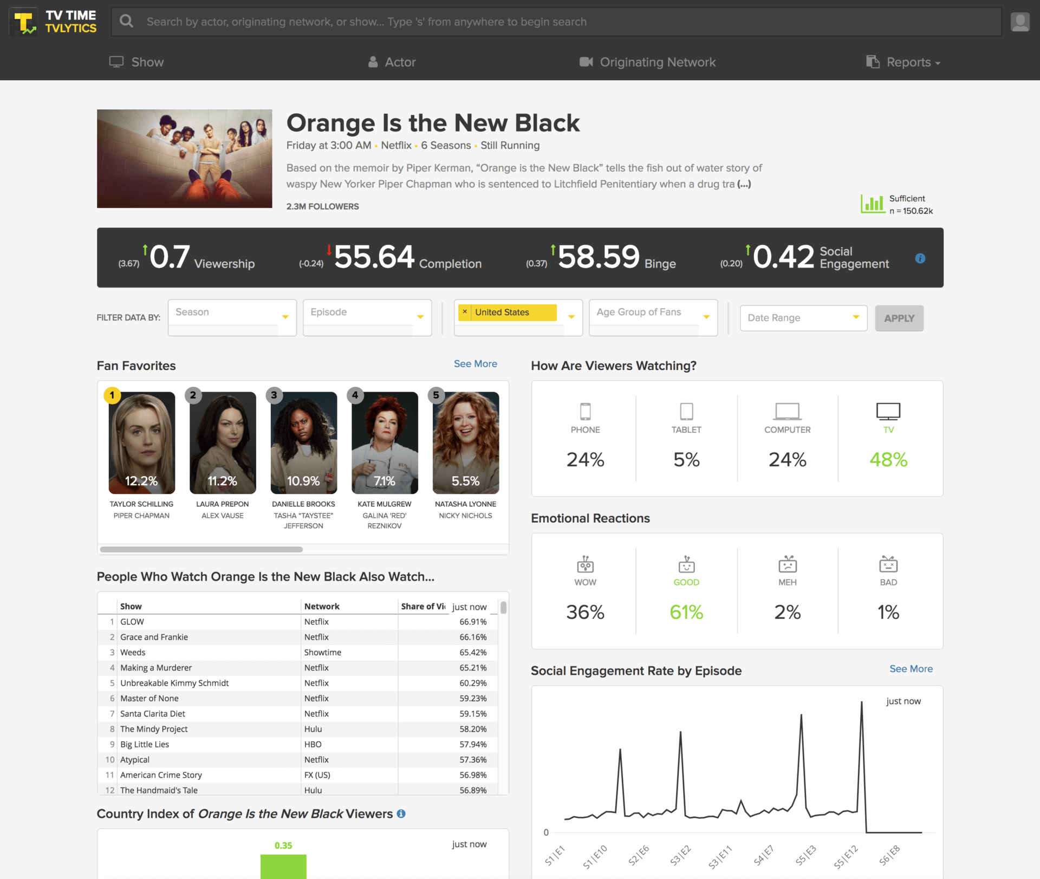Image resolution: width=1040 pixels, height=879 pixels.
Task: Click the Also Watch table vertical scrollbar
Action: [504, 608]
